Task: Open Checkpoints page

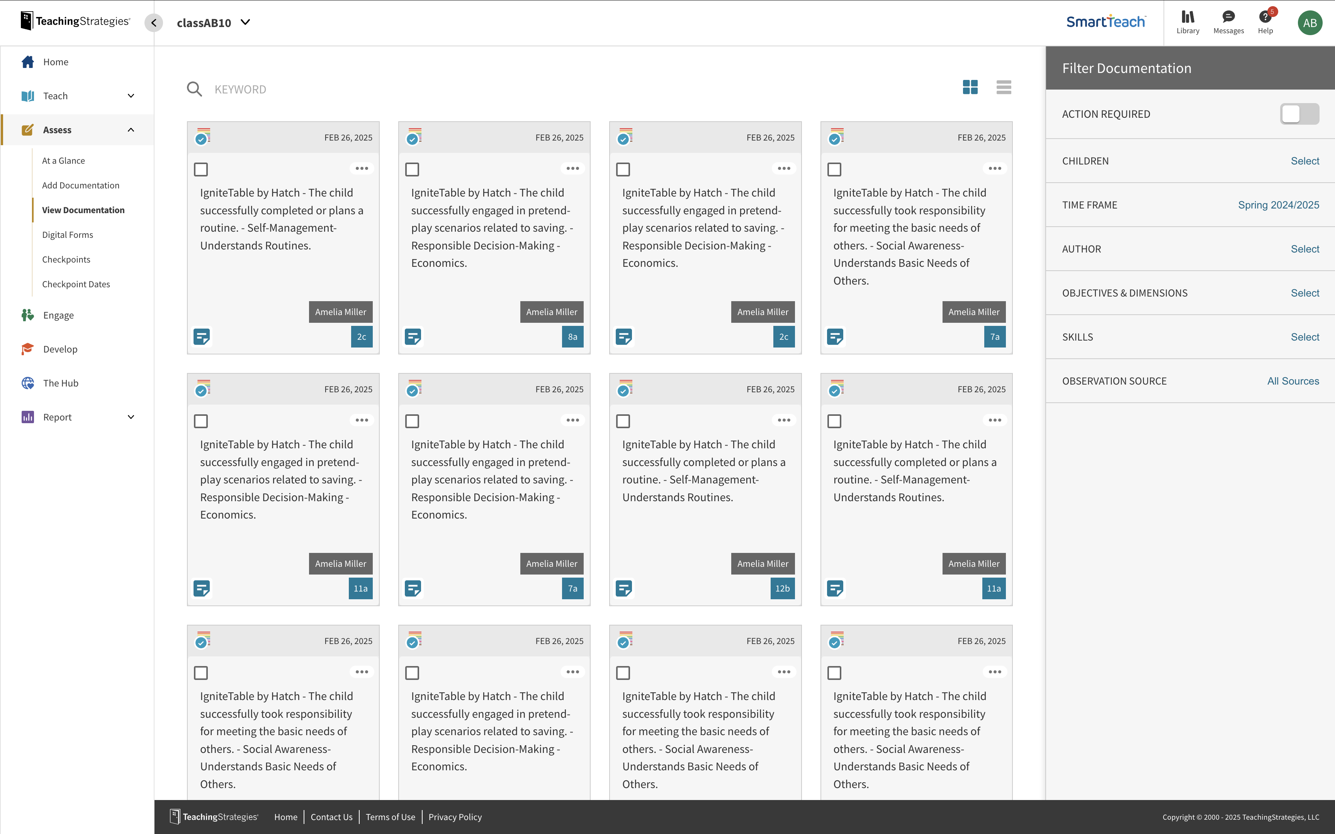Action: (66, 259)
